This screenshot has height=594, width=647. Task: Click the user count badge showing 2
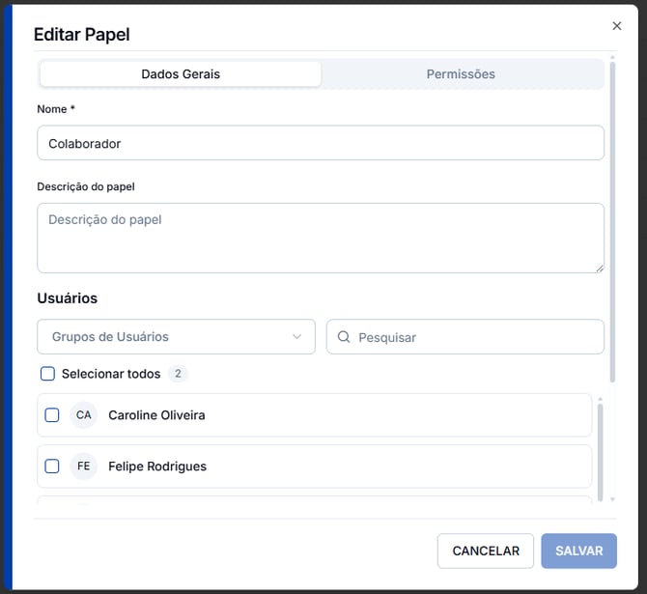click(x=178, y=374)
